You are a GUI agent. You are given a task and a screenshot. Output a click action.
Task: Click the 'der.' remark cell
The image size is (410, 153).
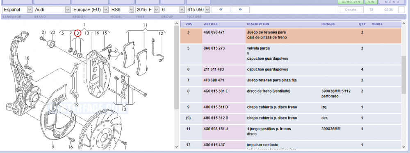click(324, 118)
